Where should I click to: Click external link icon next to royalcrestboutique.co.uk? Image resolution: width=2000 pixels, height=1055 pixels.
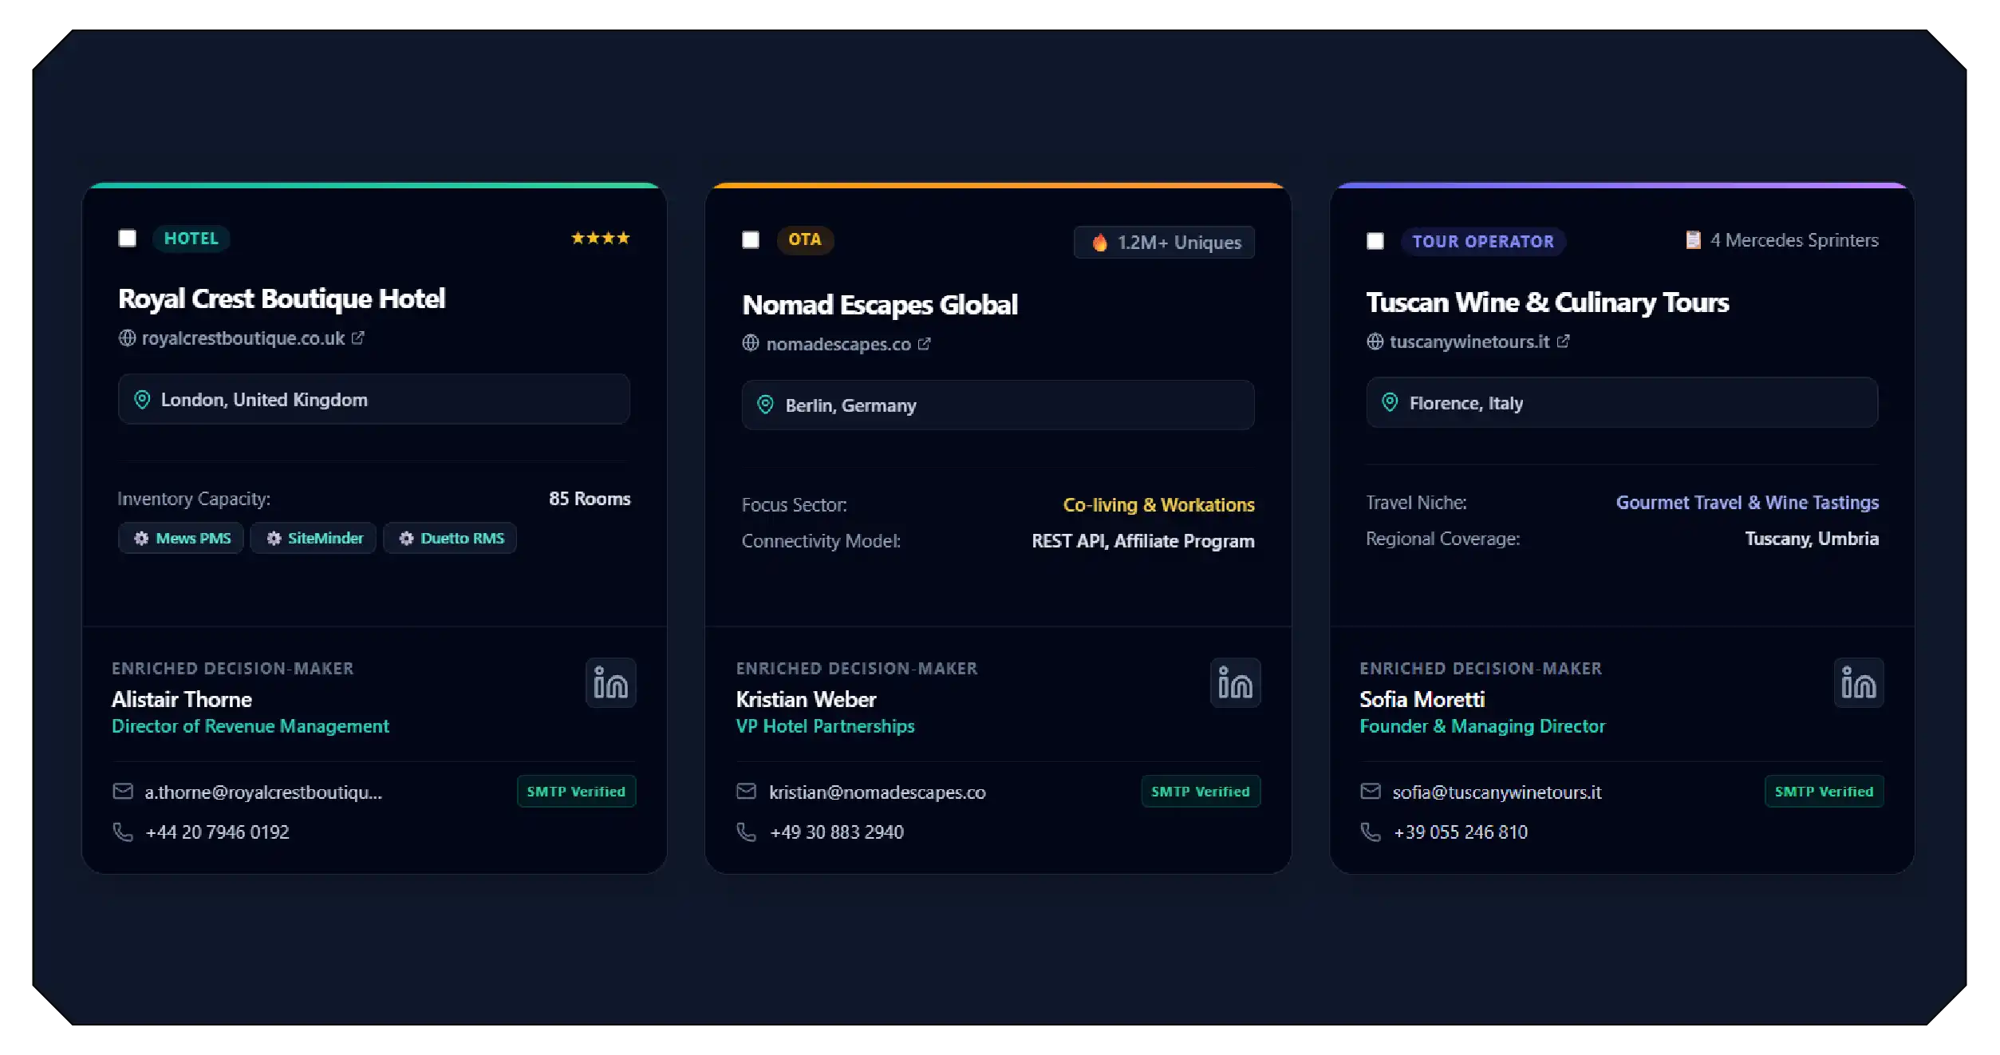(x=358, y=338)
